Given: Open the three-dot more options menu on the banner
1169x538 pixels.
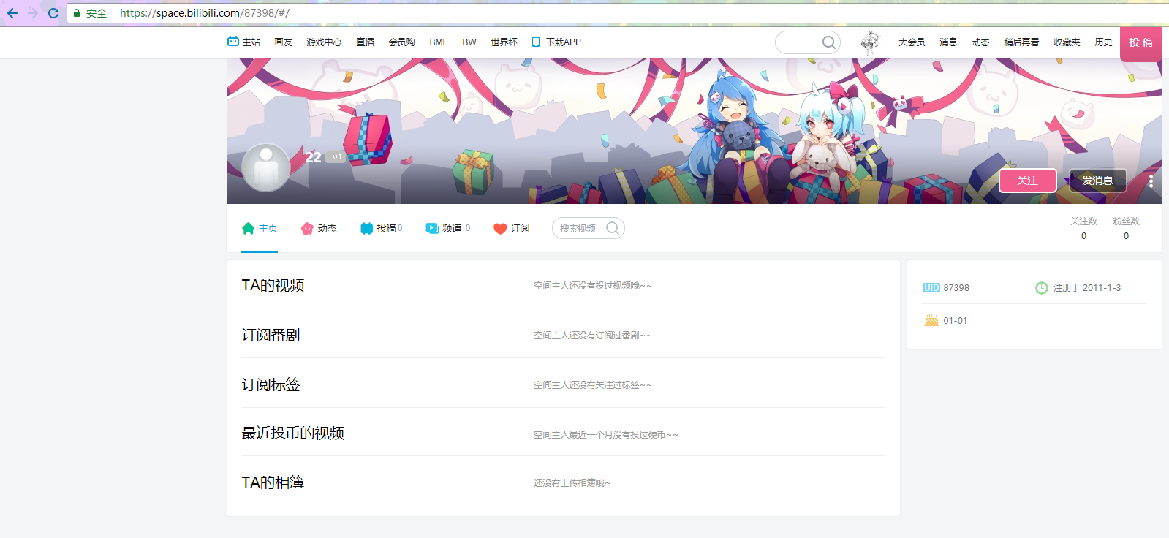Looking at the screenshot, I should [x=1151, y=181].
